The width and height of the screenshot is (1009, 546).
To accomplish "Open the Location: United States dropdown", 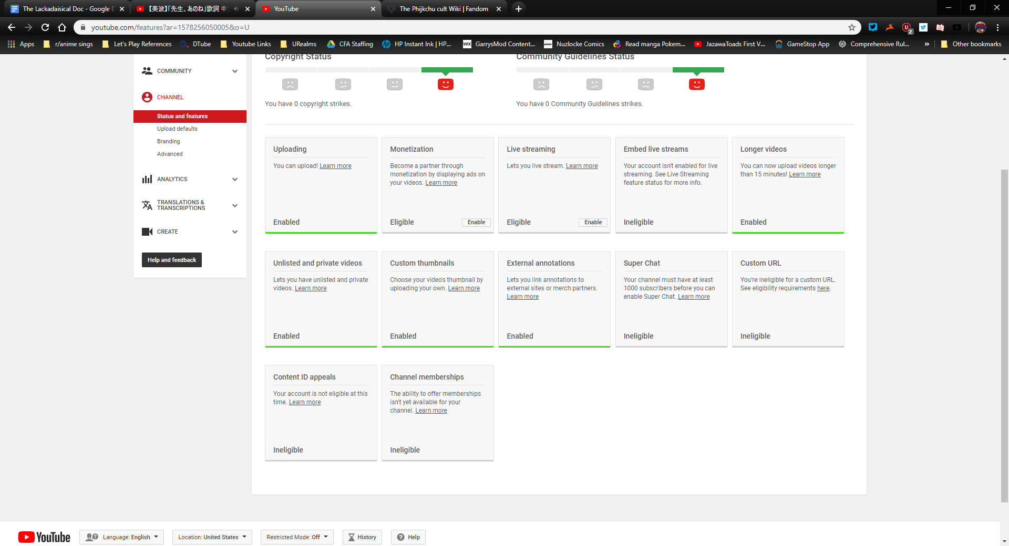I will tap(212, 537).
